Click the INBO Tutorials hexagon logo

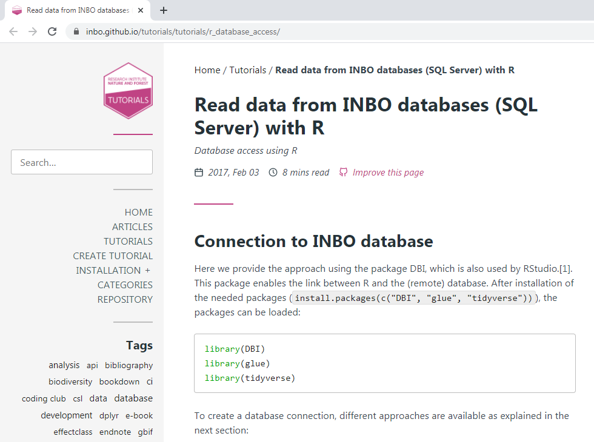coord(128,91)
